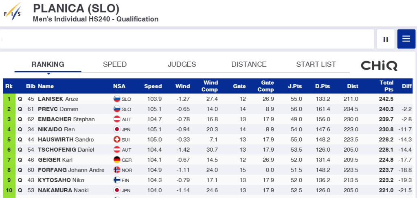Open the JUDGES tab
The height and width of the screenshot is (198, 417).
(x=182, y=65)
